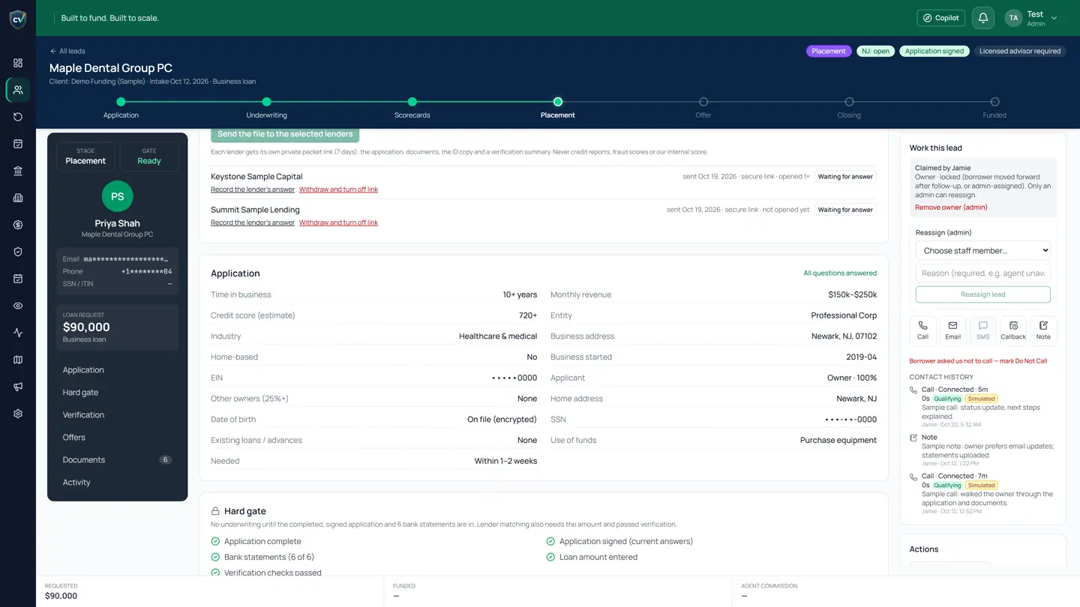This screenshot has width=1080, height=607.
Task: Open the Test Admin account menu
Action: click(1031, 18)
